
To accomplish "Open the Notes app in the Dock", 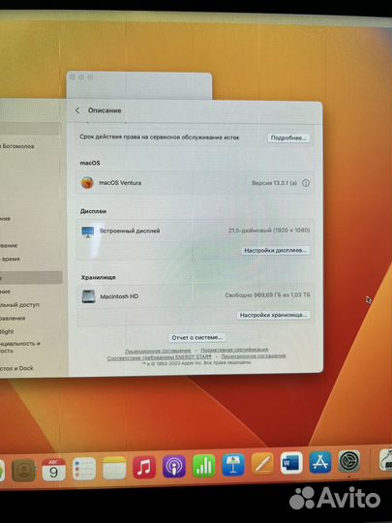I will tap(114, 468).
